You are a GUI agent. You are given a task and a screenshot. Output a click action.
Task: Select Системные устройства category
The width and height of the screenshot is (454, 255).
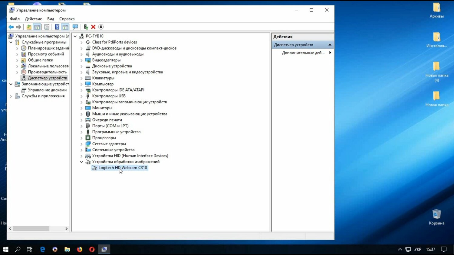113,150
